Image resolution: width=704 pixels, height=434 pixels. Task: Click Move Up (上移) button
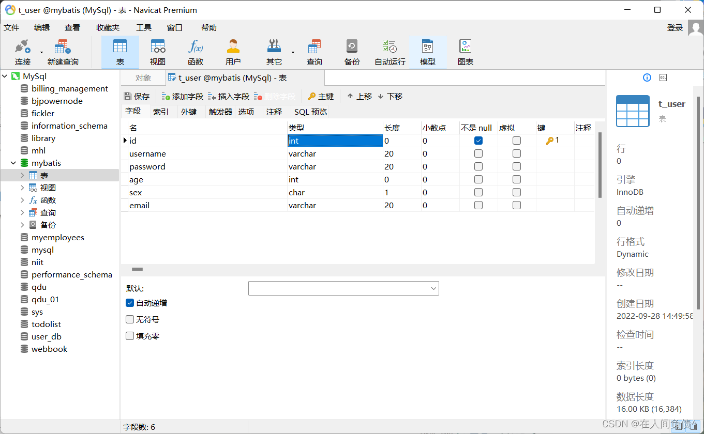pyautogui.click(x=360, y=97)
